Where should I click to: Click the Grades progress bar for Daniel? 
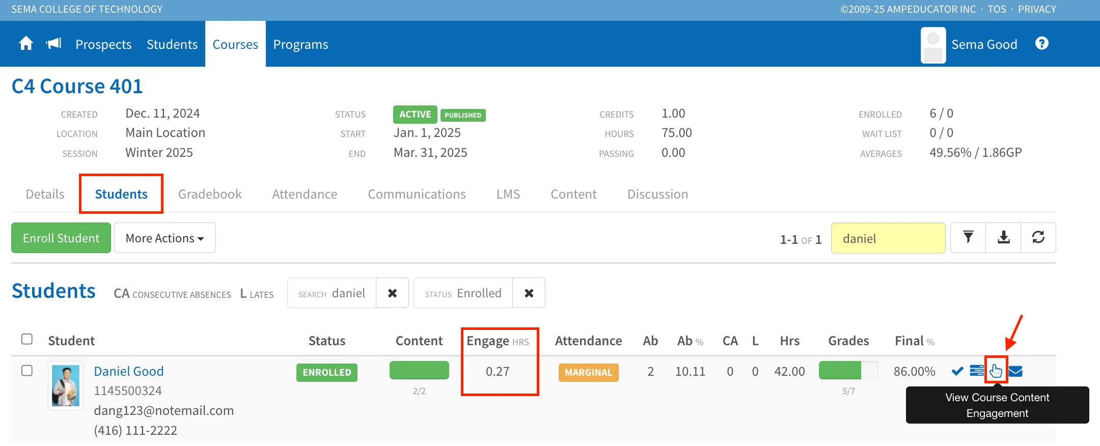pos(848,370)
